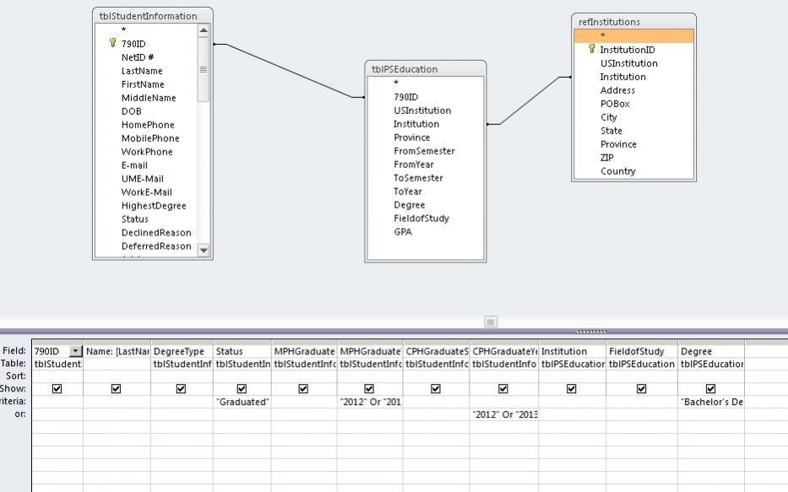This screenshot has width=788, height=492.
Task: Select Country field
Action: pos(617,171)
